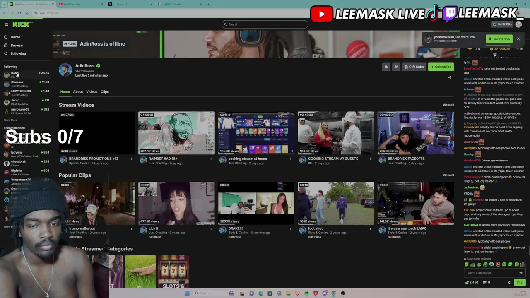Open chessbrah in Recommended list
Image resolution: width=530 pixels, height=298 pixels.
point(26,163)
